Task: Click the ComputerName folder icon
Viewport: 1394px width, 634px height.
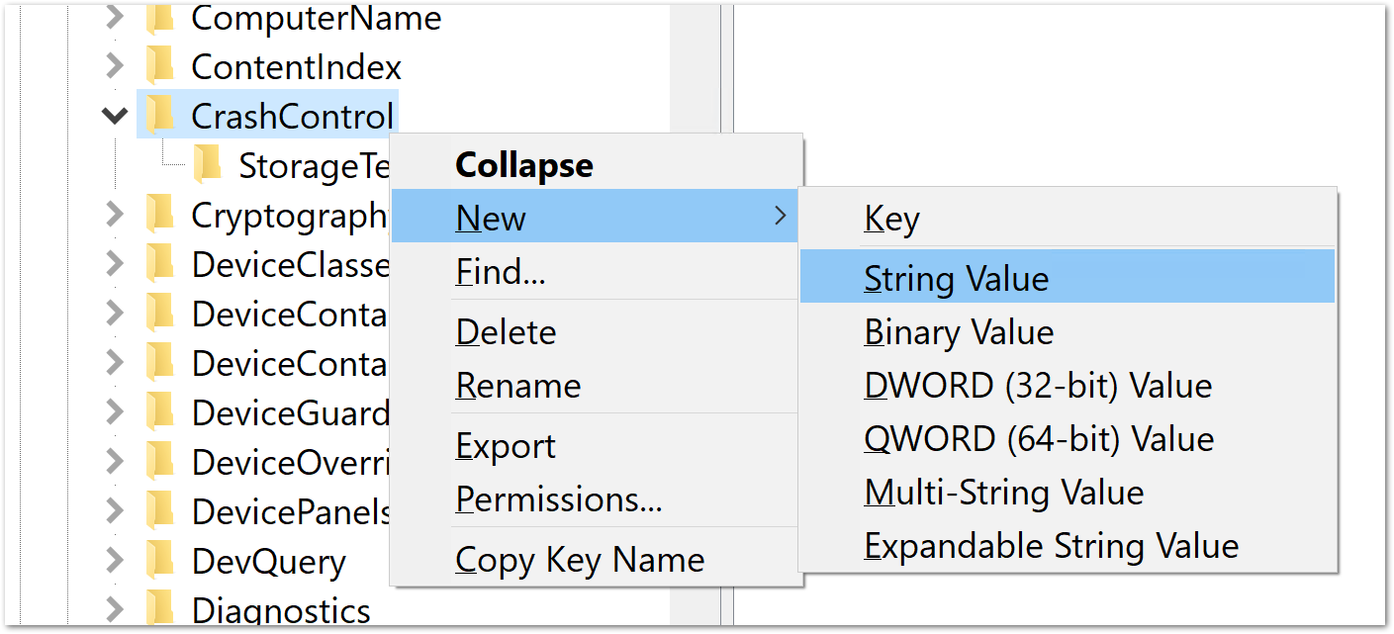Action: [x=160, y=17]
